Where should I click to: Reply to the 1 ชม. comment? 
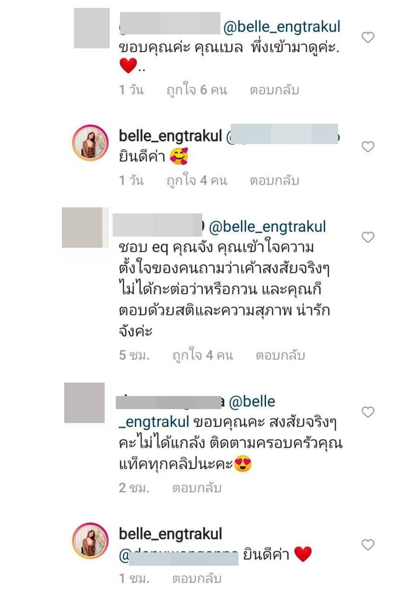point(197,579)
